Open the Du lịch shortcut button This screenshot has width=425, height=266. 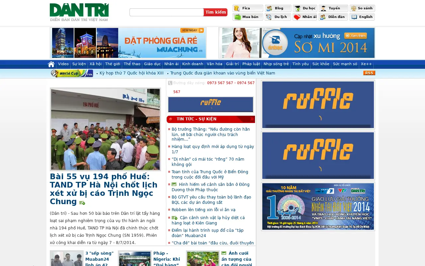[x=278, y=17]
